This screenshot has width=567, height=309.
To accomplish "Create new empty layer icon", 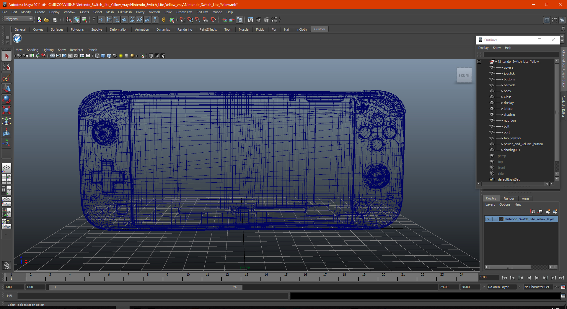I will click(x=548, y=211).
